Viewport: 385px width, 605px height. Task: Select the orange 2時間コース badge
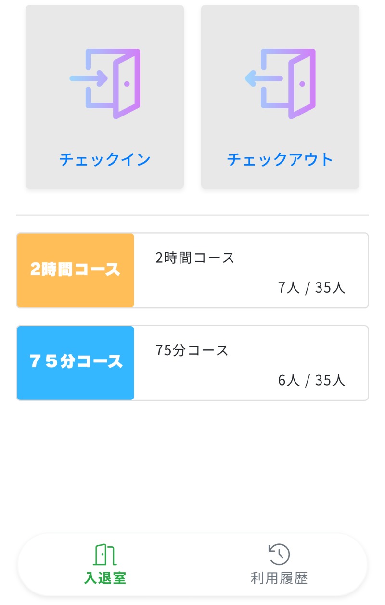click(x=76, y=270)
